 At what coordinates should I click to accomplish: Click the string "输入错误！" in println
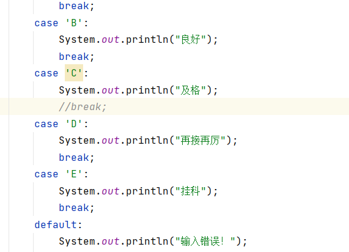coord(205,242)
